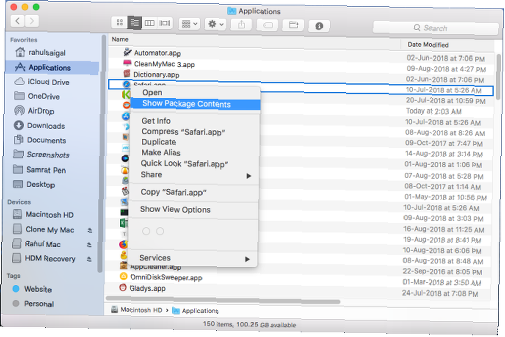Eject the Rahul Mac volume
505x337 pixels.
click(x=89, y=245)
